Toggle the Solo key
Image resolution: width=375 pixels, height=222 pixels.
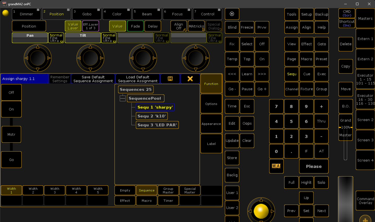321,182
